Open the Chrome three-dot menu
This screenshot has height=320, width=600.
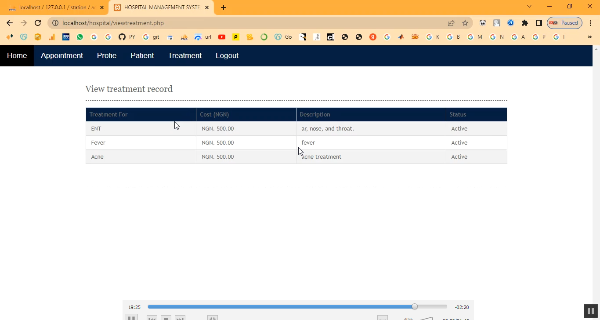click(590, 23)
